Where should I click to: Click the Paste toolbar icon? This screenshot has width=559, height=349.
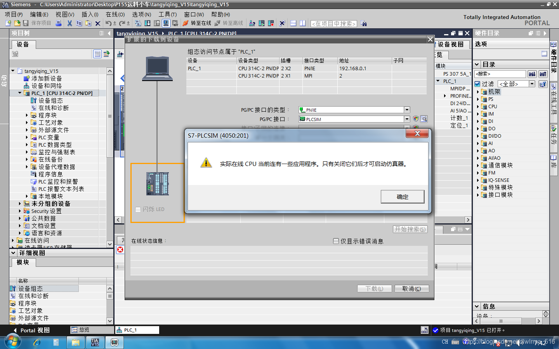88,23
